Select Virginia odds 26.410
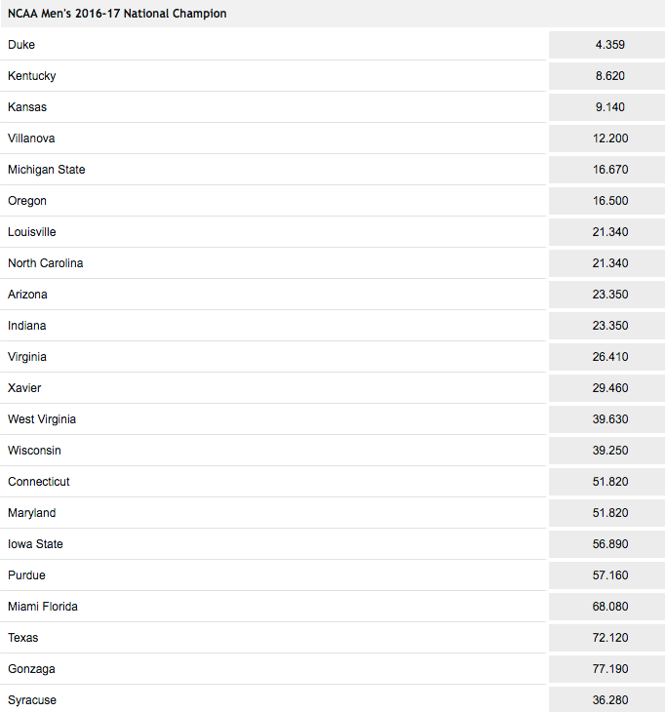665x712 pixels. click(606, 357)
